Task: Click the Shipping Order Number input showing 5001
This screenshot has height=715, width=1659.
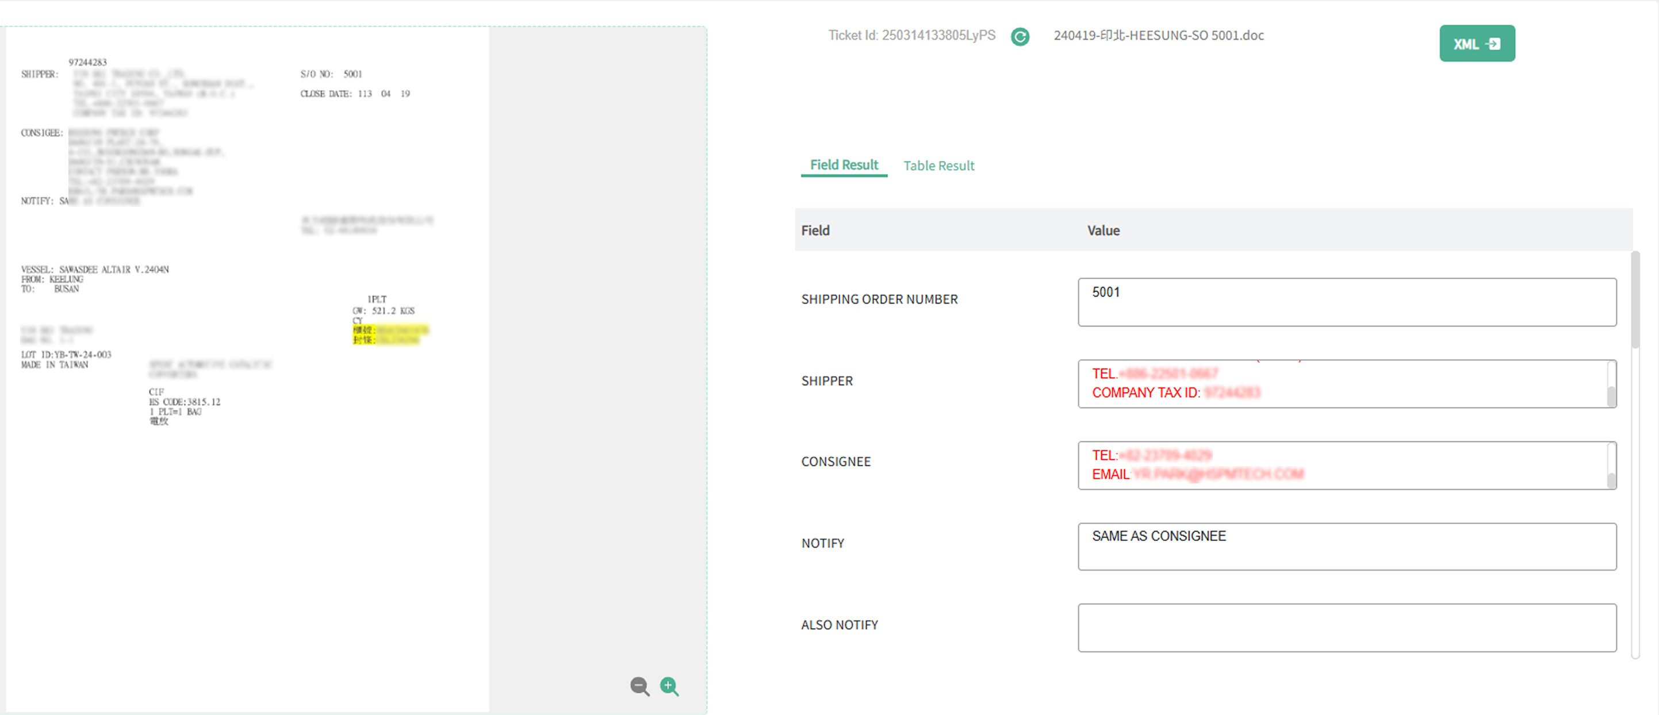Action: click(x=1346, y=302)
